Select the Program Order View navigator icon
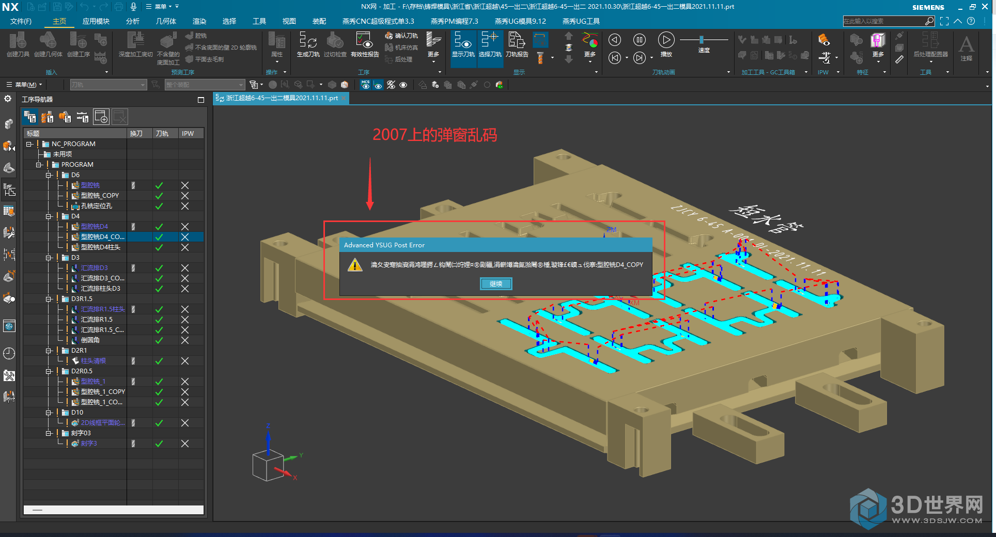Viewport: 996px width, 537px height. (29, 117)
